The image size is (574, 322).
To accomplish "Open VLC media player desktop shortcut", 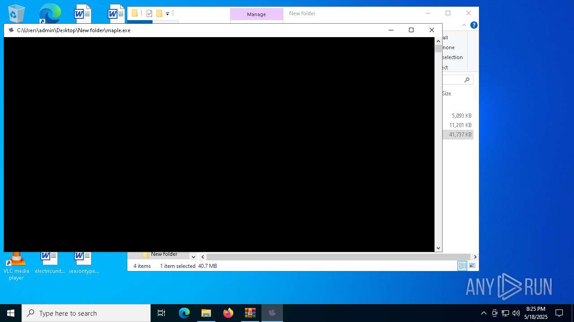I will tap(16, 265).
